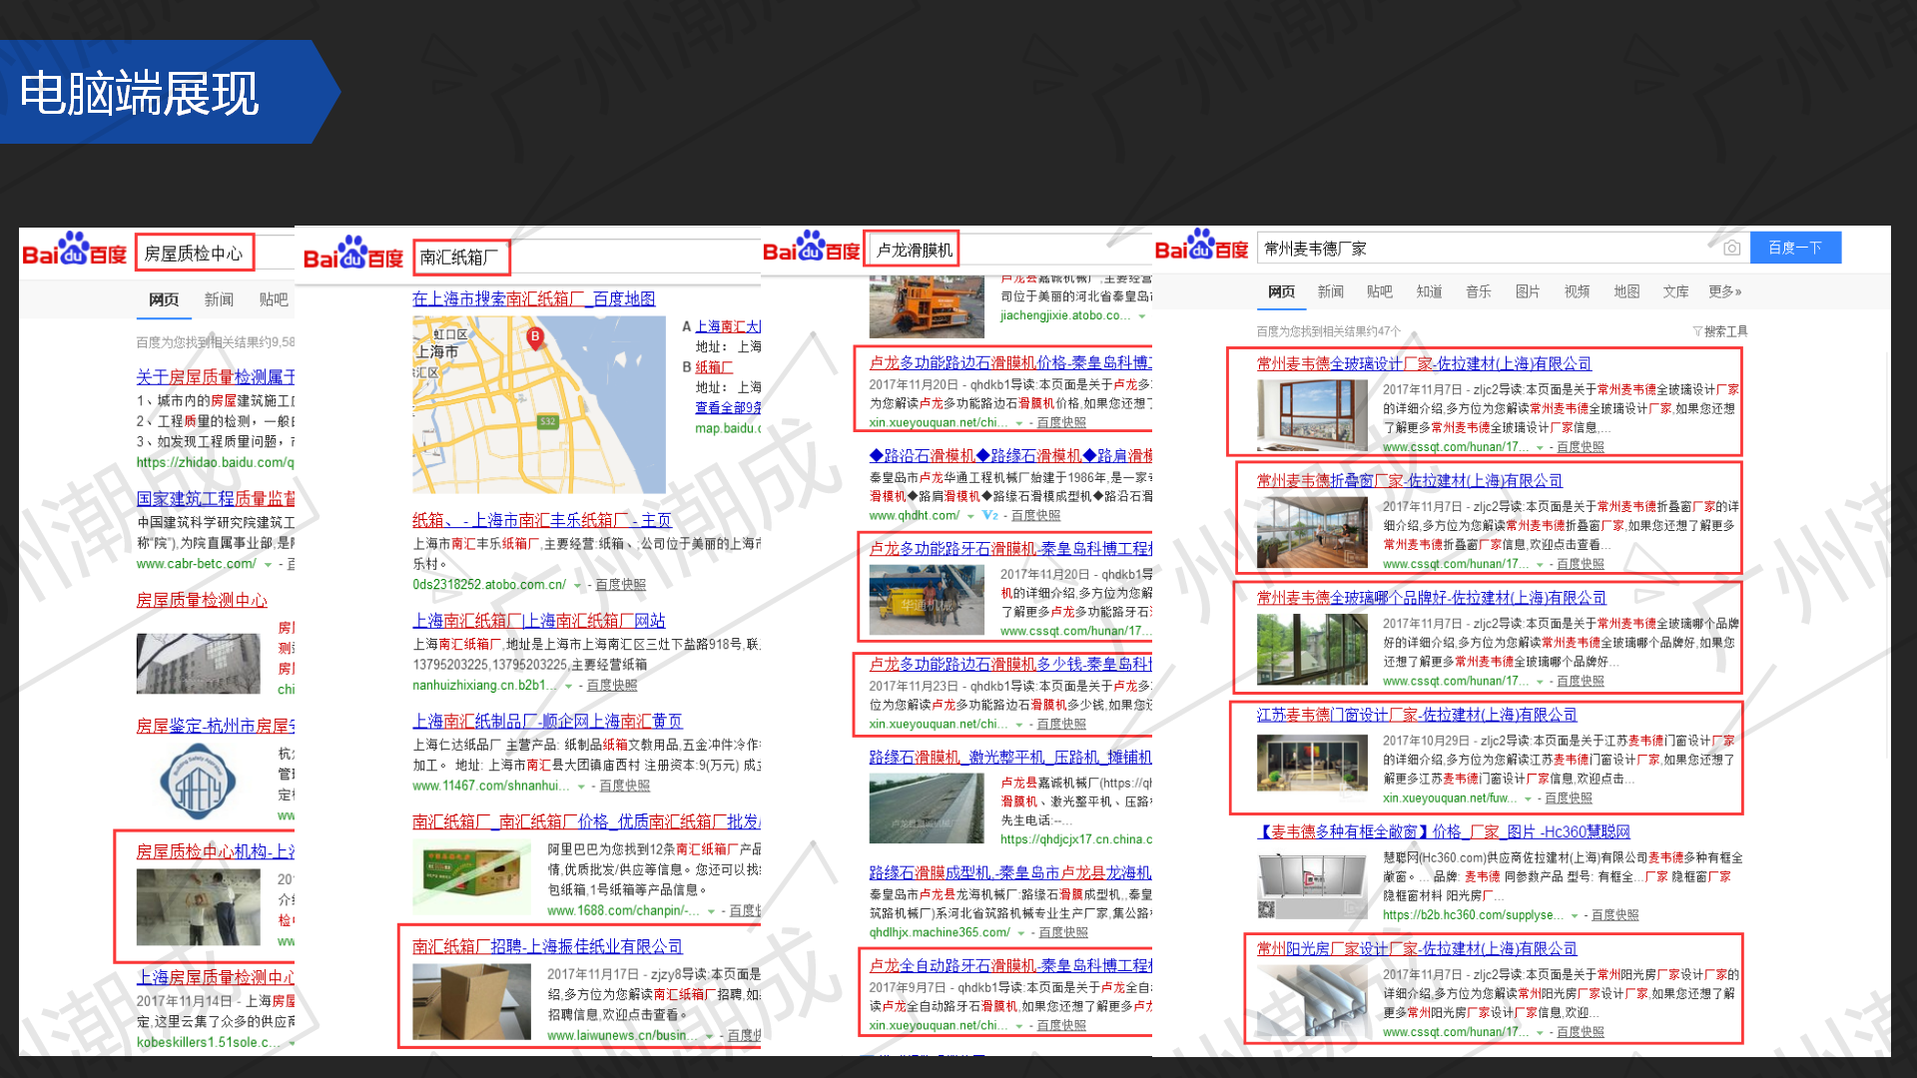1917x1078 pixels.
Task: Click the camera image-search icon in the search box
Action: (1732, 249)
